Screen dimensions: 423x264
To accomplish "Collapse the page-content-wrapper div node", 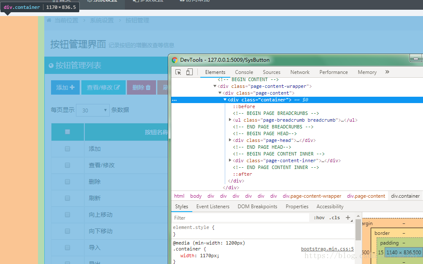I will (215, 86).
